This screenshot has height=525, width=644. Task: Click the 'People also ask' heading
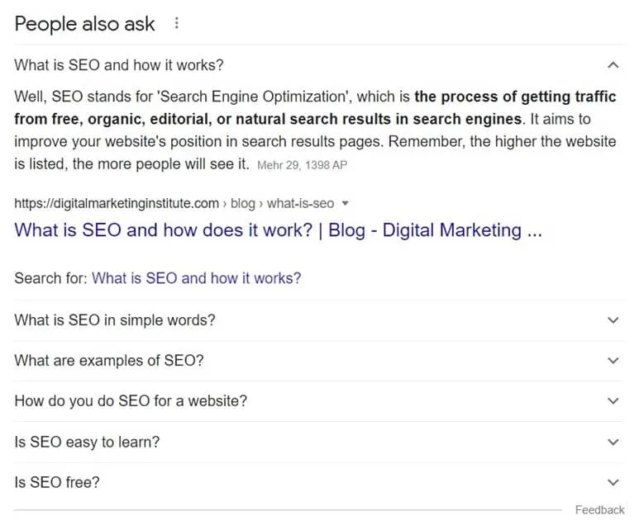[84, 24]
